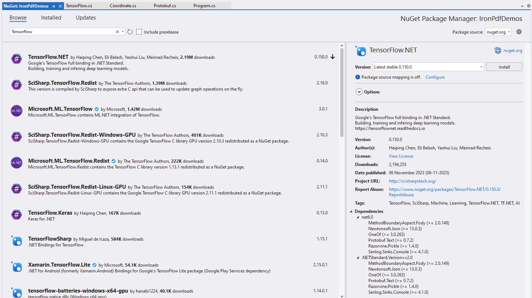Open the ReportAbuse link for TensorFlow.NET
Viewport: 532px width, 298px height.
point(445,192)
